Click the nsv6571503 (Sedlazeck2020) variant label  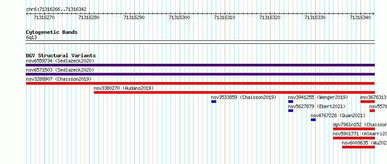click(x=60, y=70)
